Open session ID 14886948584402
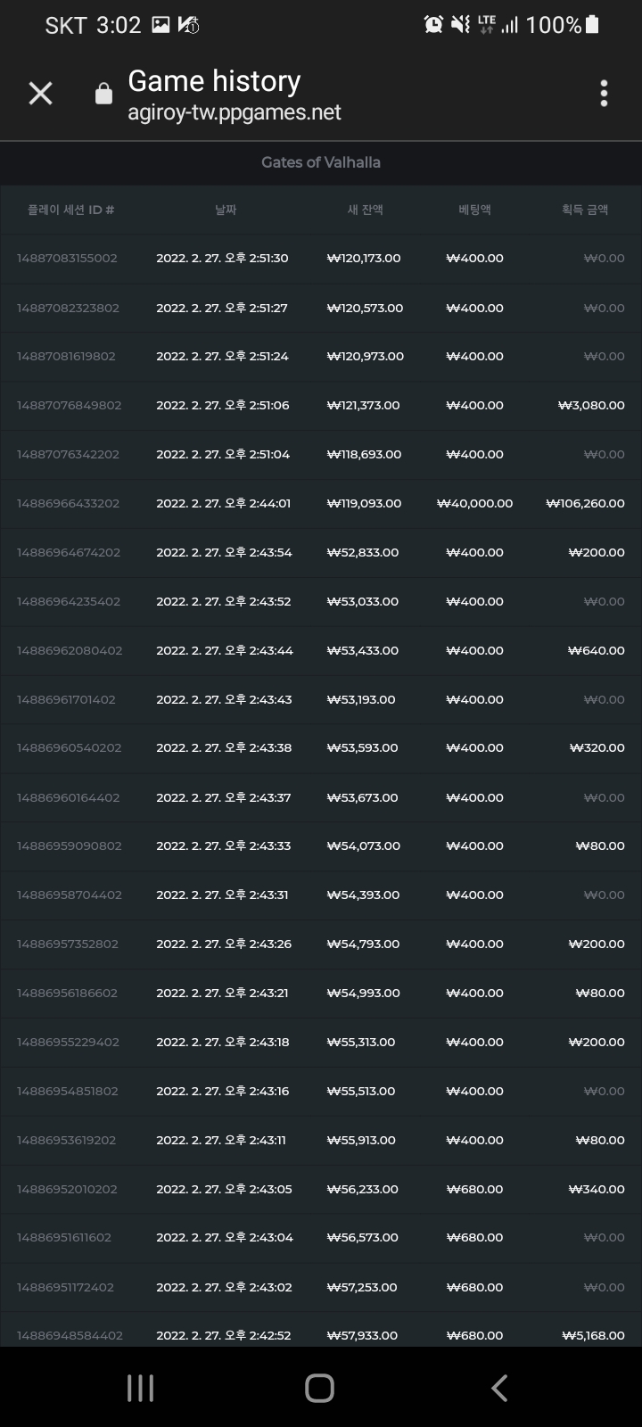This screenshot has width=642, height=1427. click(70, 1335)
